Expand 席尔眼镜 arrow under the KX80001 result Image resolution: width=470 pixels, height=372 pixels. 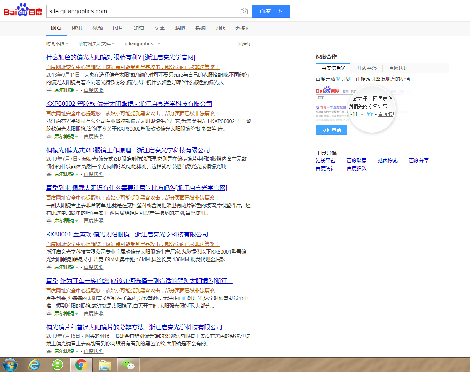coord(77,268)
